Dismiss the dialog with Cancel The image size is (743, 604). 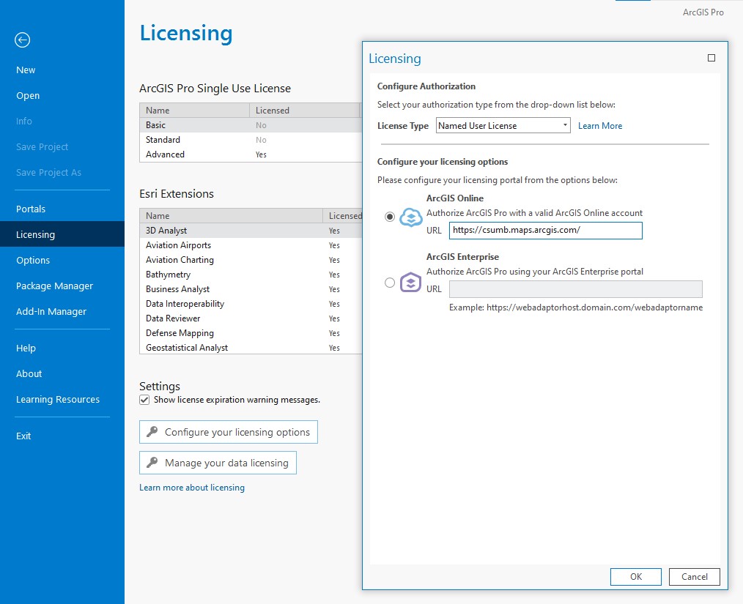pos(694,576)
